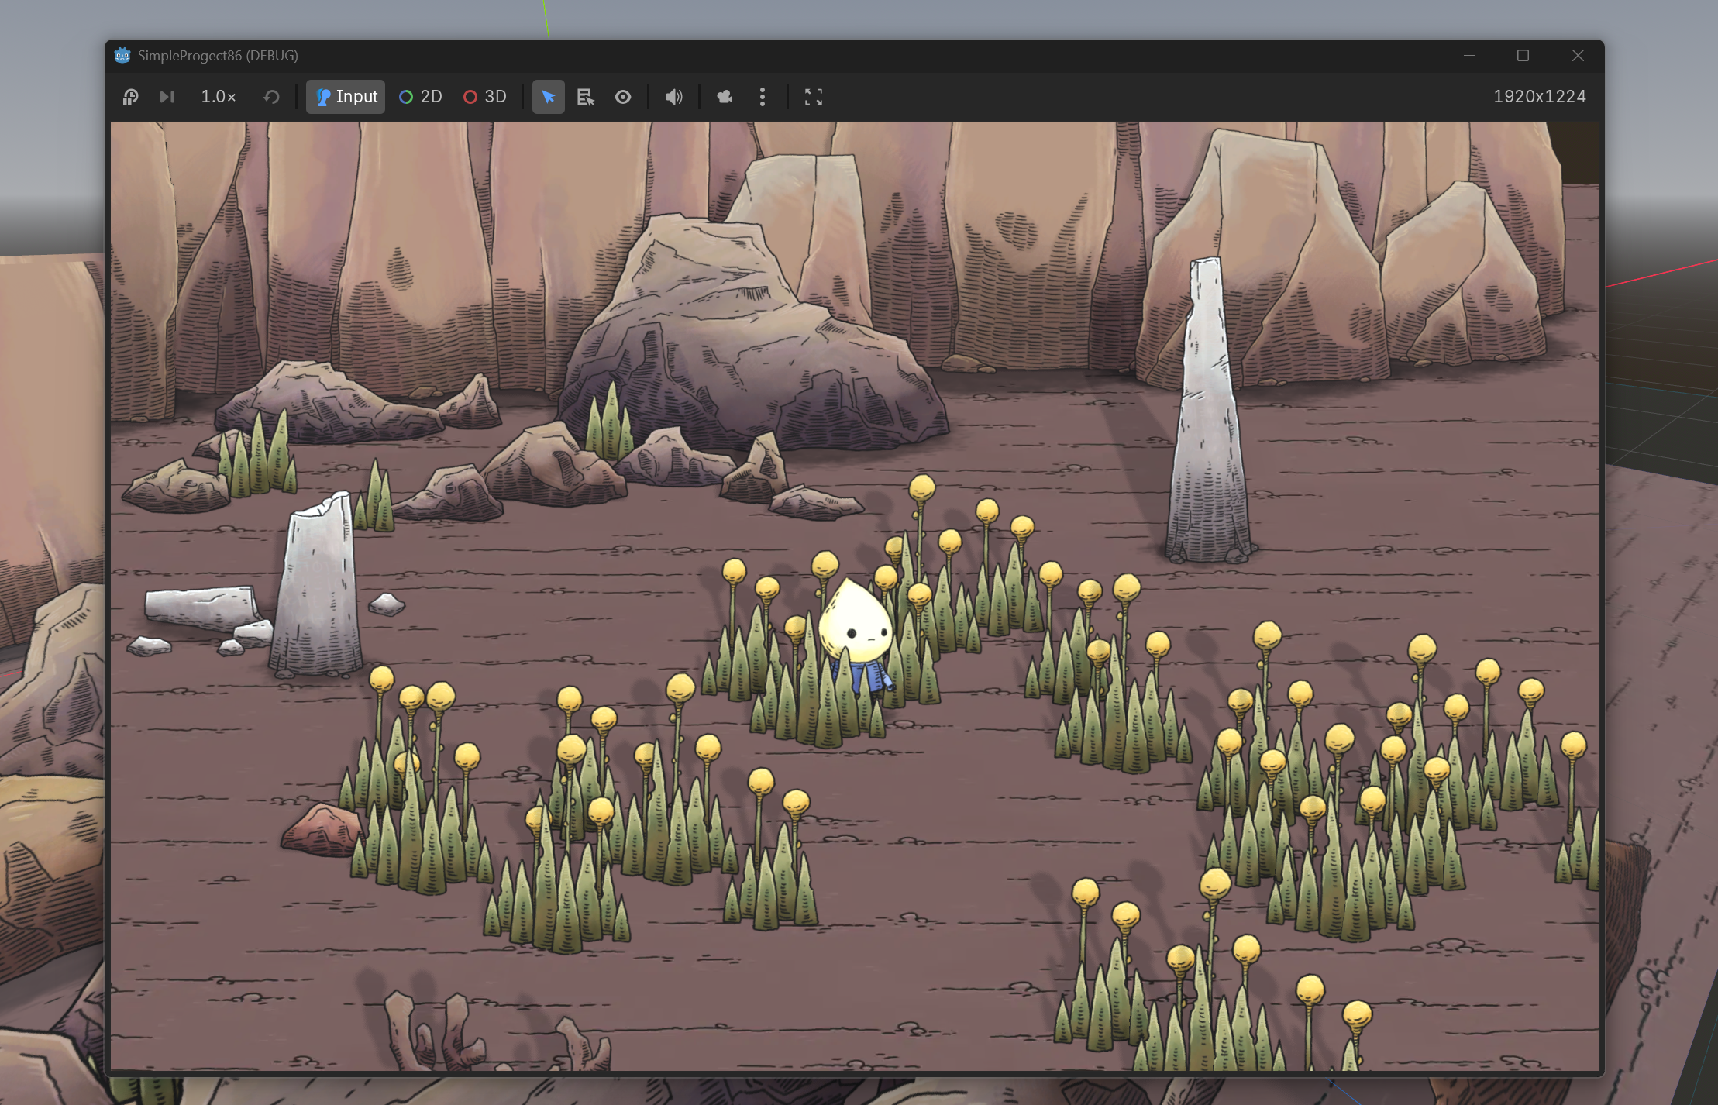Click the fullscreen expand icon
The height and width of the screenshot is (1105, 1718).
pyautogui.click(x=813, y=97)
